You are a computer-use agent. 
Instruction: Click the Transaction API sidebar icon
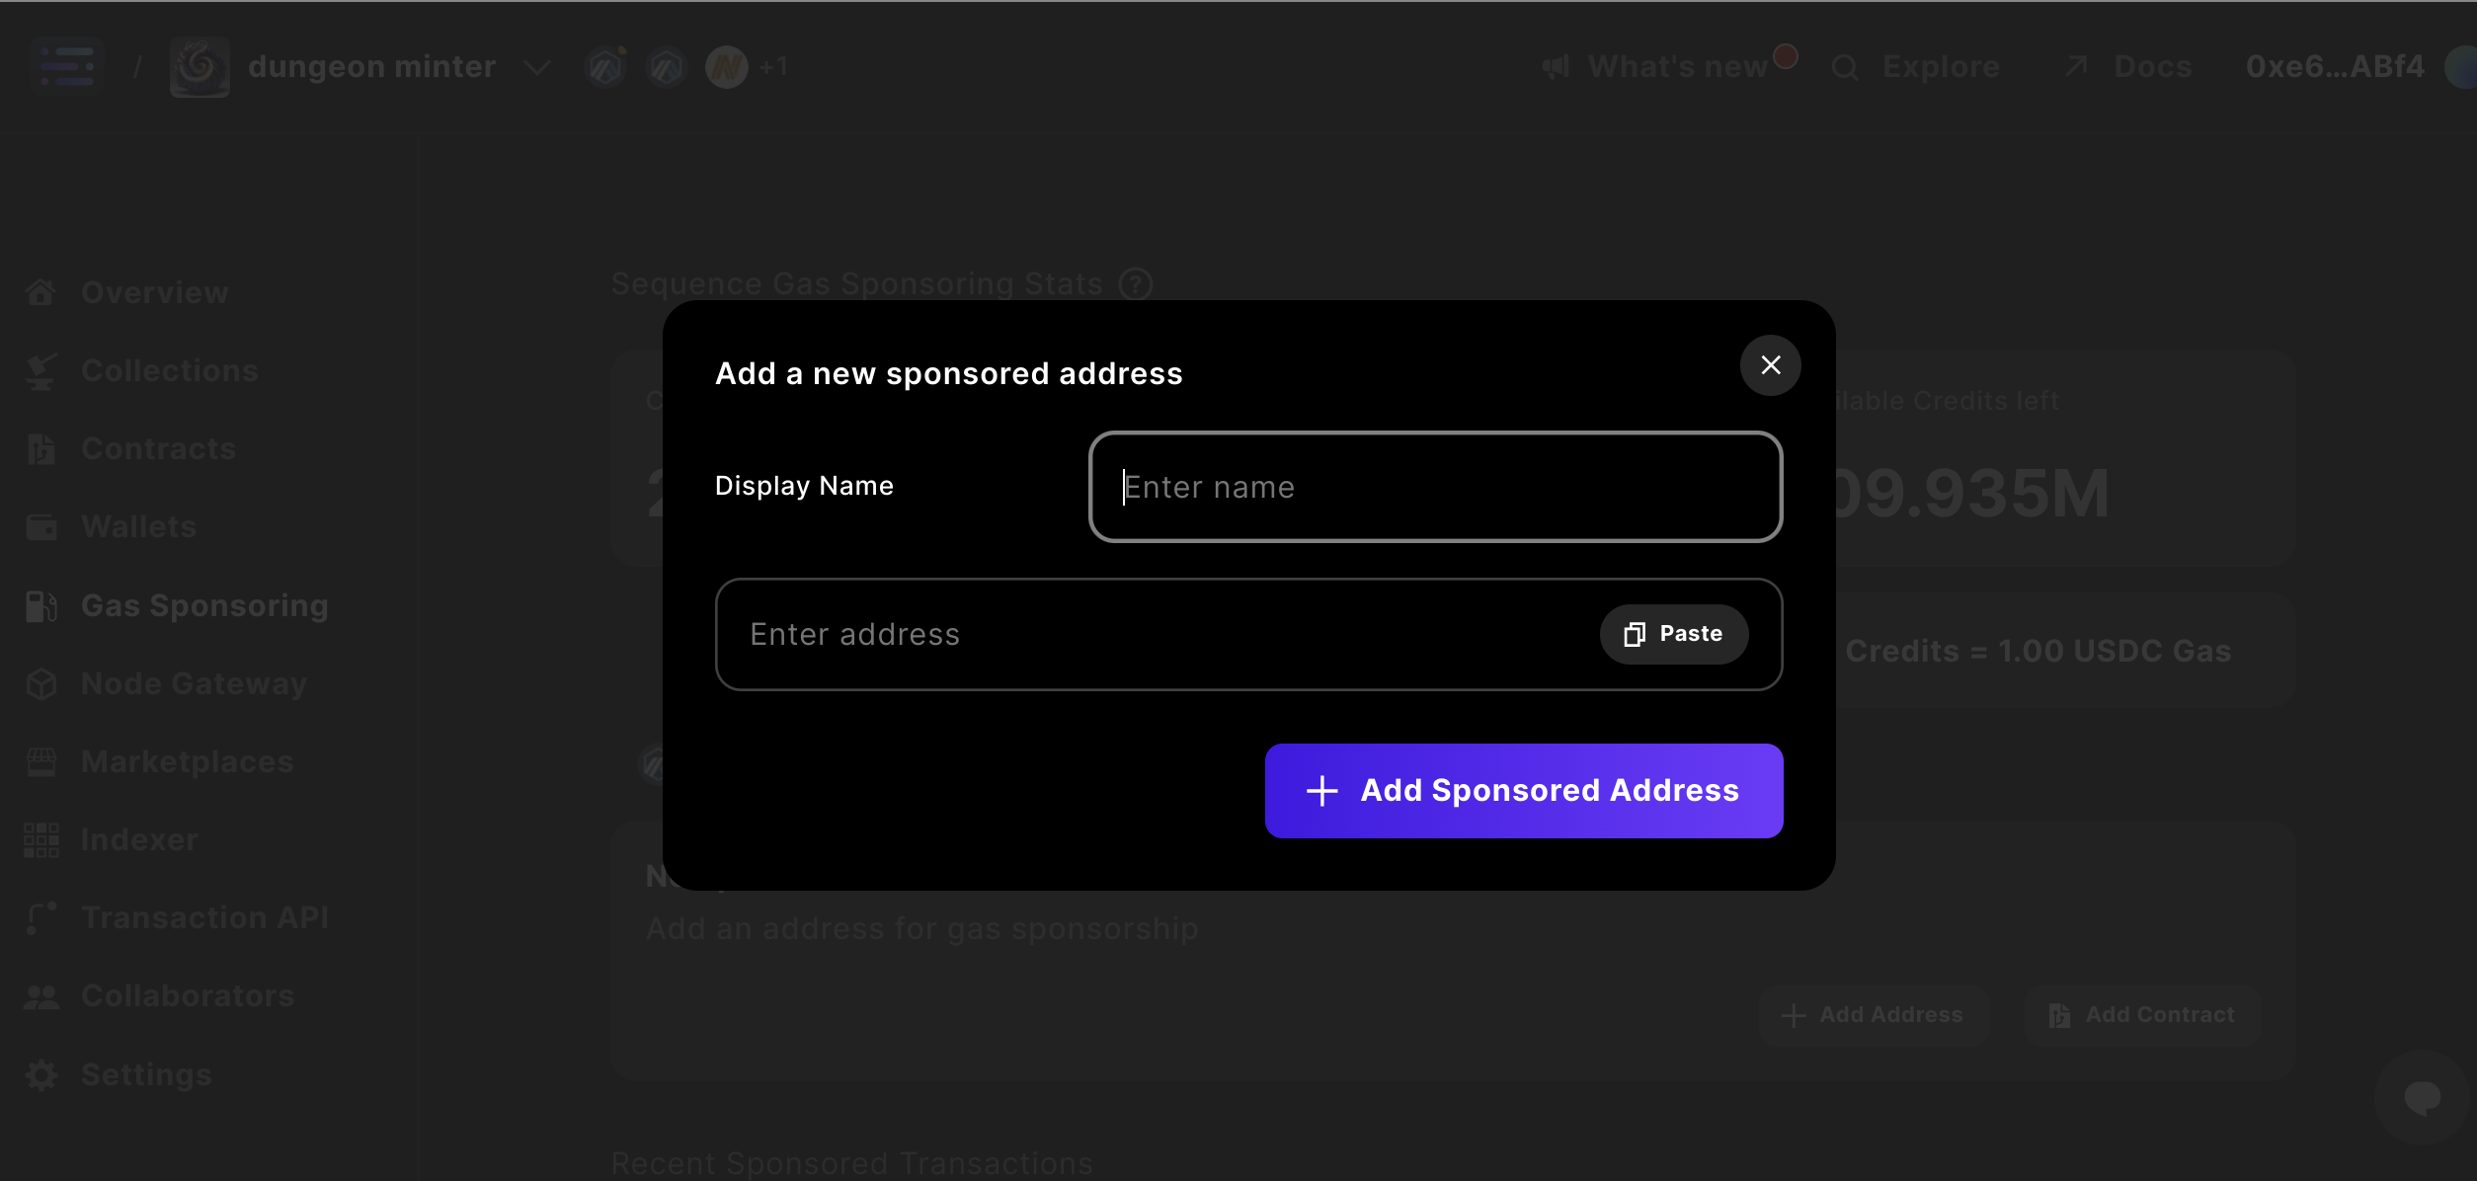coord(40,917)
